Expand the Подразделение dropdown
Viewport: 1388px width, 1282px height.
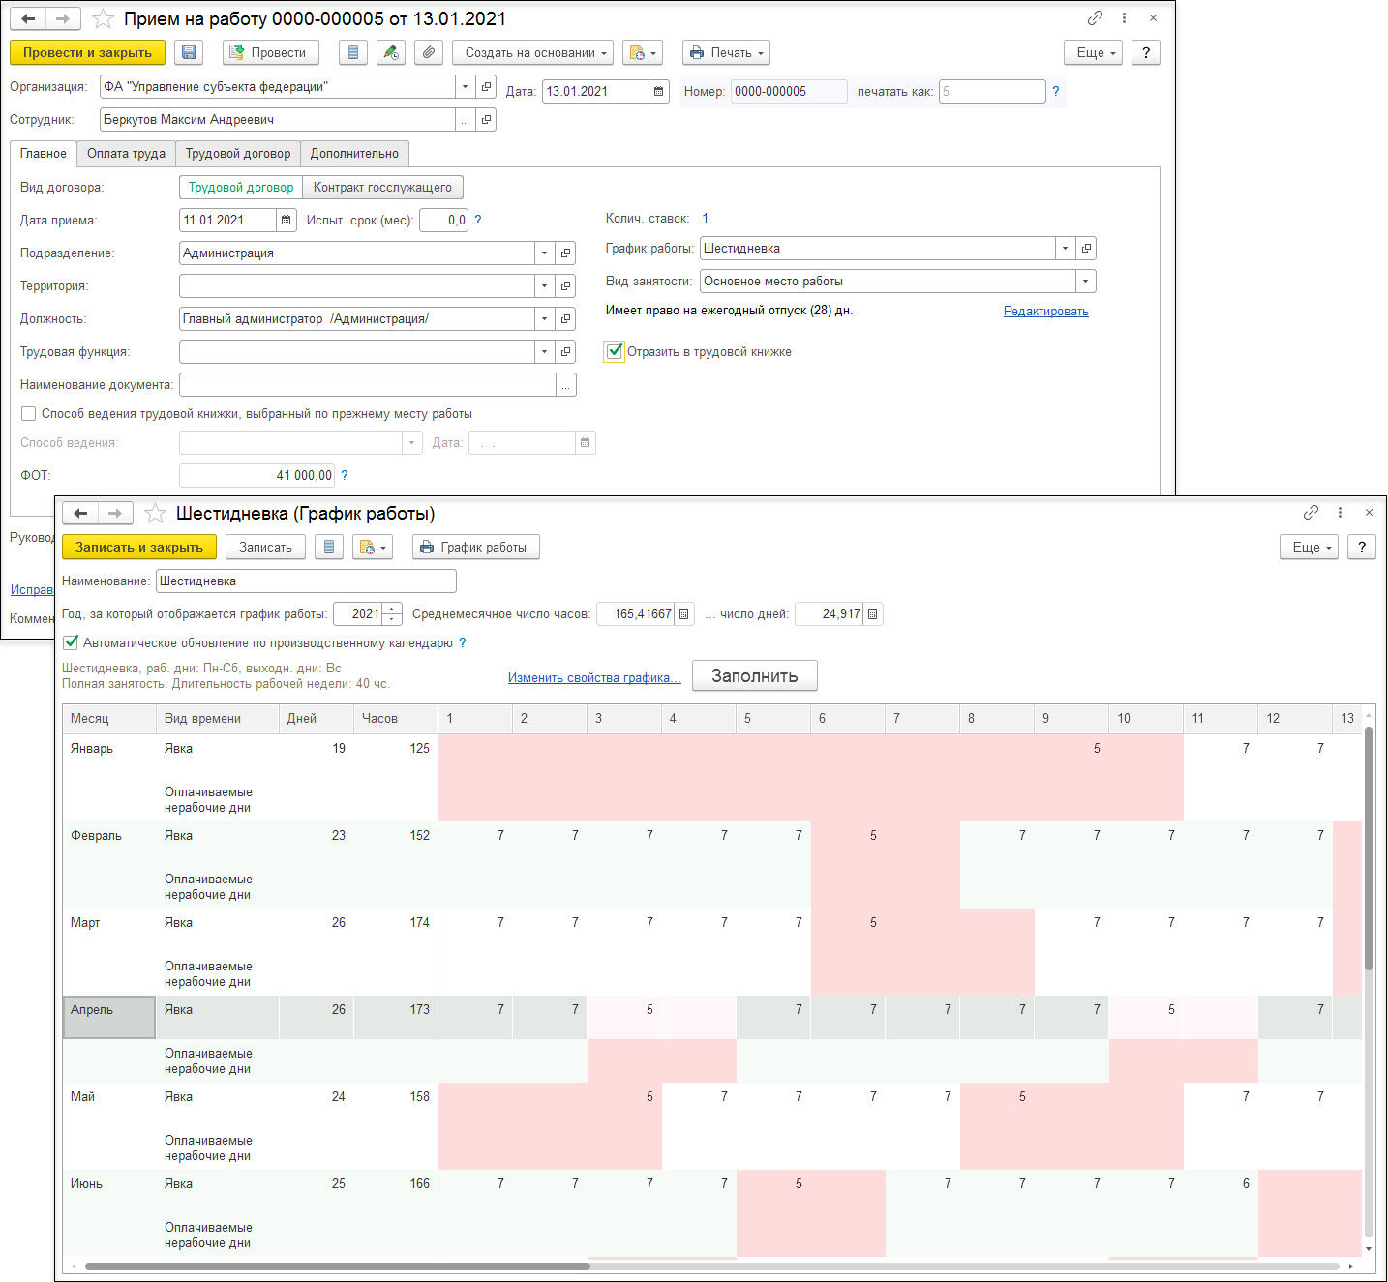545,253
